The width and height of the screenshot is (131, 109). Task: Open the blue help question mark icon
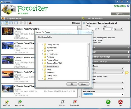coord(128,6)
